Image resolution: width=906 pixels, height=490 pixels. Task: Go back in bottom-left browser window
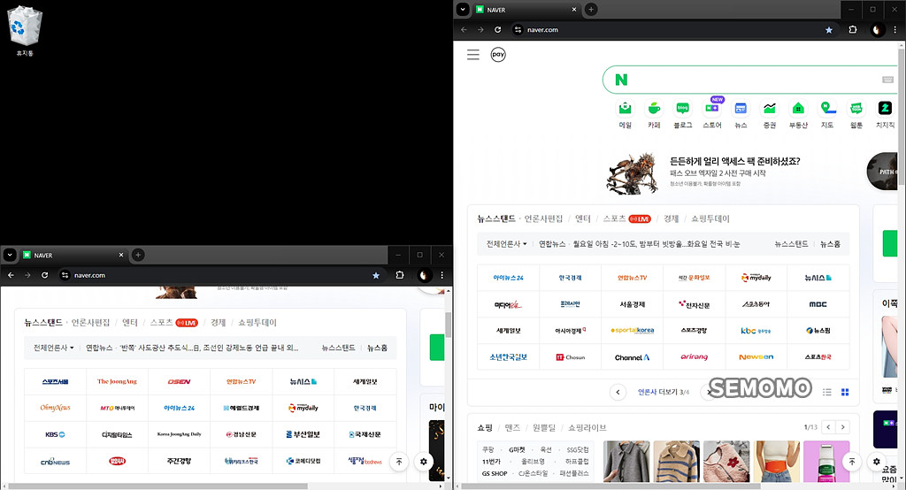[11, 275]
